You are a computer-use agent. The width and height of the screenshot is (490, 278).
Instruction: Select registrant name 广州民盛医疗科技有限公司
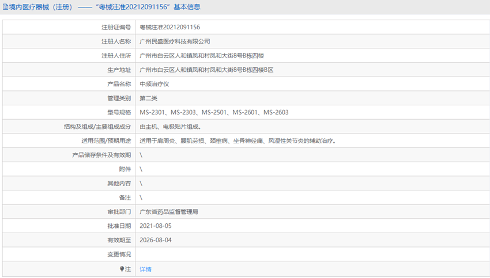pos(175,41)
